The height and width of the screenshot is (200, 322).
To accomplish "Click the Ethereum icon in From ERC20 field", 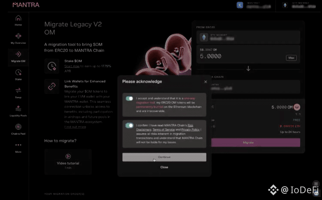I will [204, 37].
